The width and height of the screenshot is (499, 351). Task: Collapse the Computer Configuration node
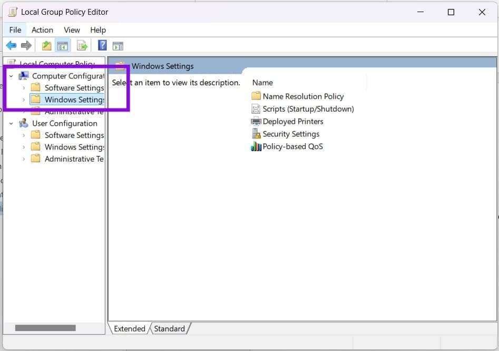(x=11, y=76)
